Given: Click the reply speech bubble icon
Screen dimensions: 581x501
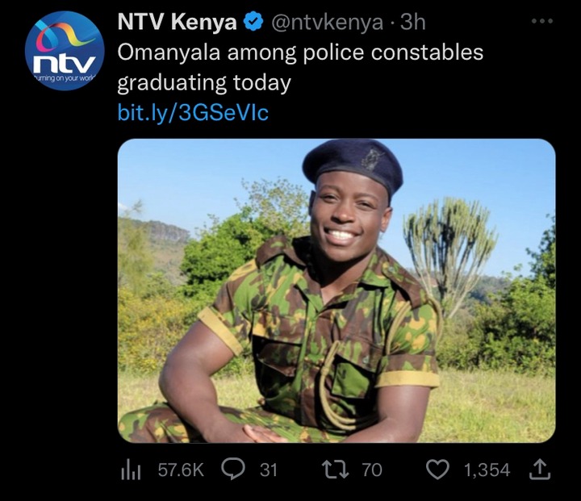Looking at the screenshot, I should click(x=233, y=469).
